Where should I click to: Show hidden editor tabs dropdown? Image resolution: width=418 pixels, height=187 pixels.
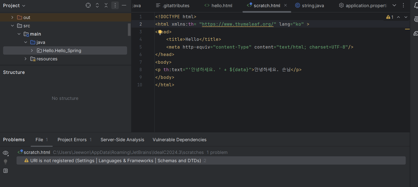394,5
